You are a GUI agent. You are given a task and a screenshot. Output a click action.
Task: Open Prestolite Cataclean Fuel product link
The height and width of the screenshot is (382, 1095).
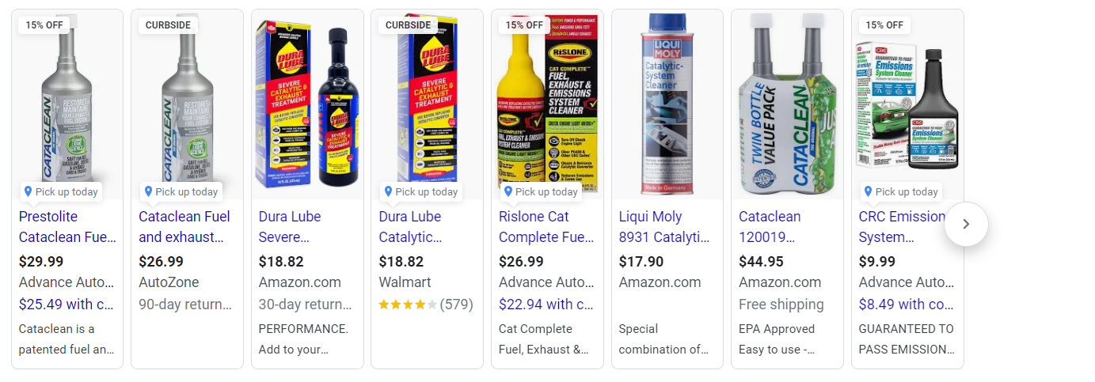click(x=67, y=226)
